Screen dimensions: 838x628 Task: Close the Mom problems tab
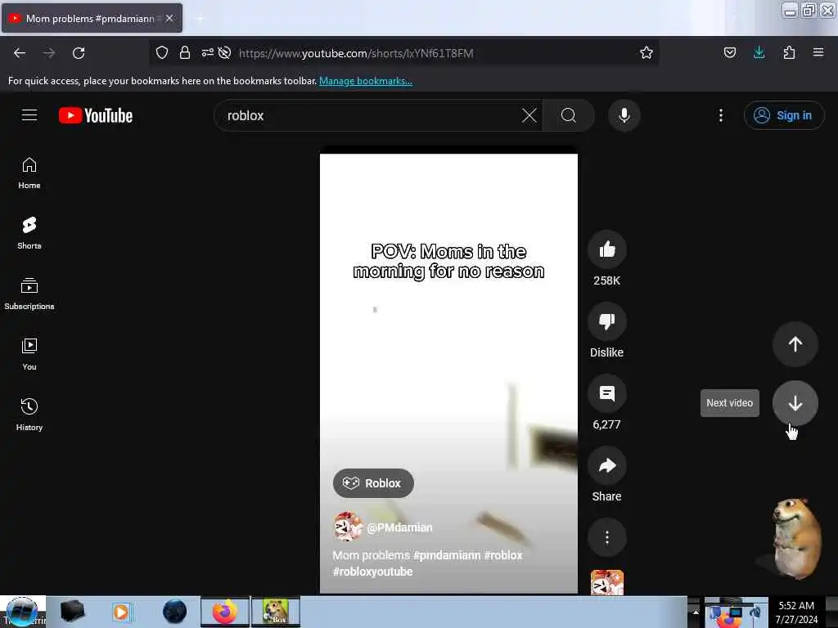169,18
